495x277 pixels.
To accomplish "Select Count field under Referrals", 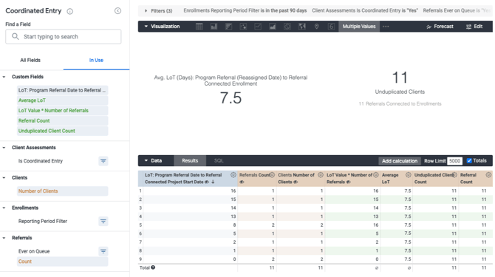I will pyautogui.click(x=63, y=261).
